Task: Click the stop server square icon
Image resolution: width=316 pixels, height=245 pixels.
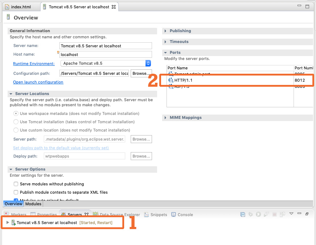Action: 274,214
